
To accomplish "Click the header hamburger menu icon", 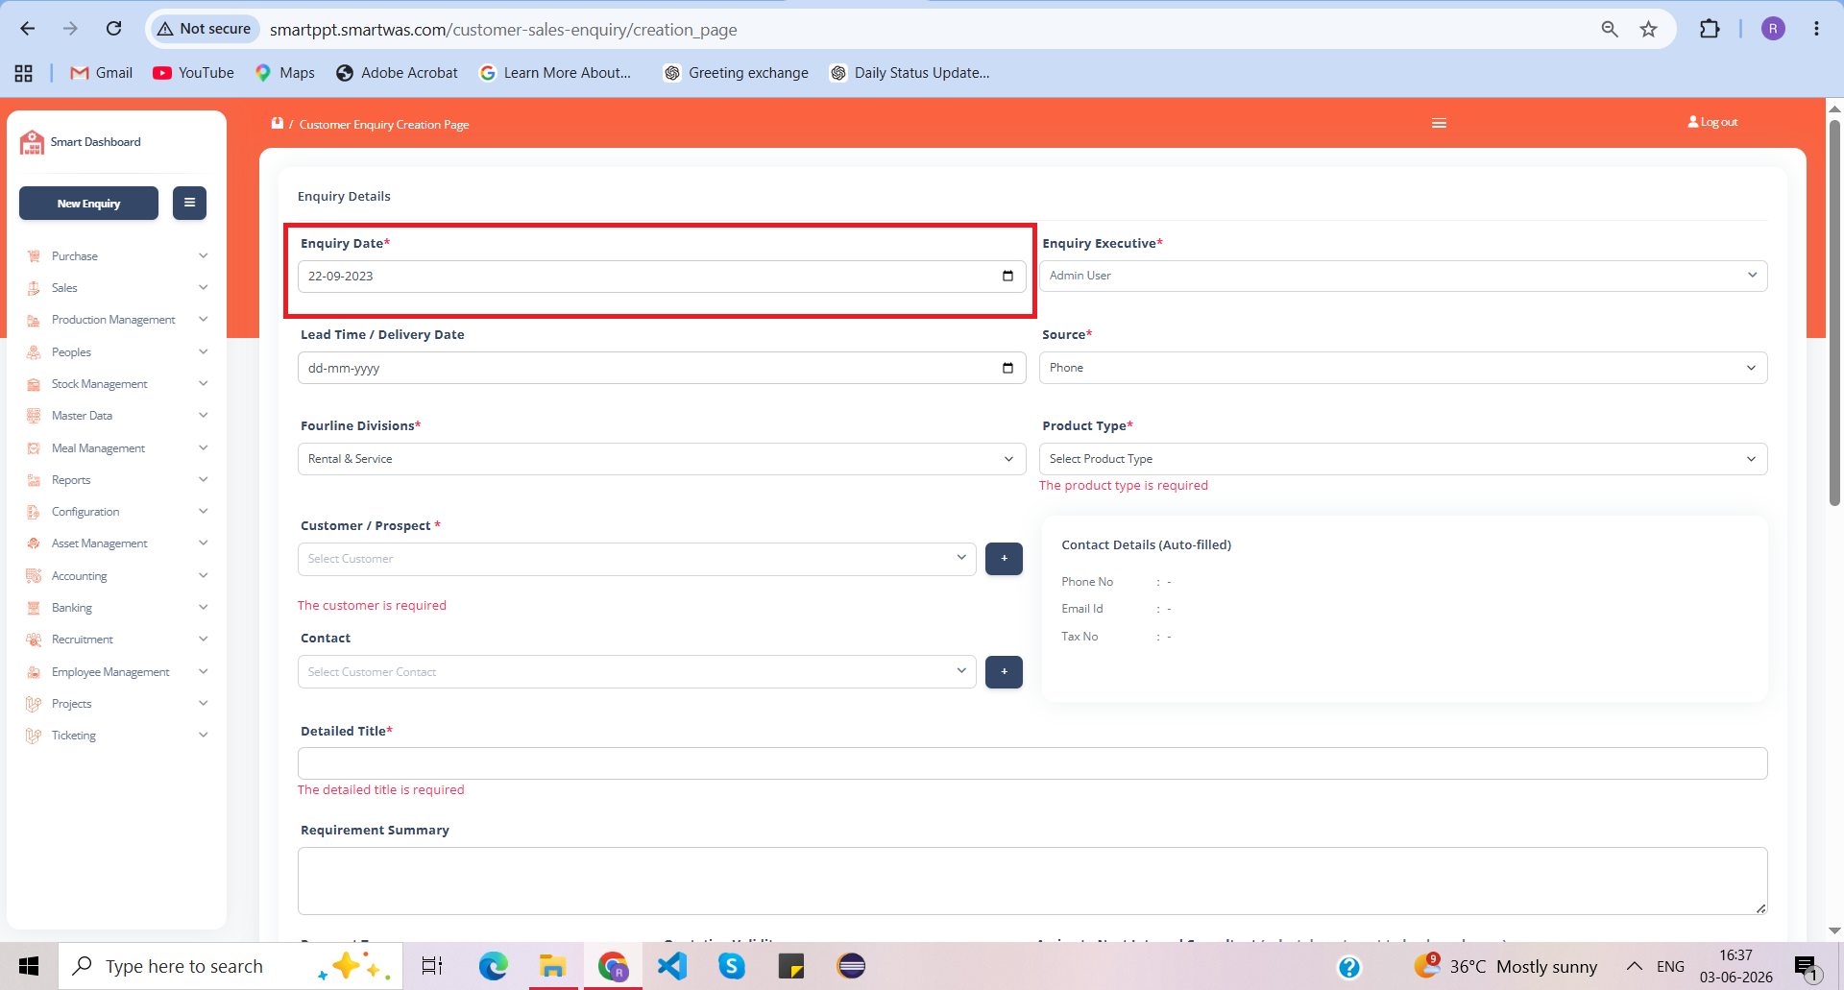I will point(1439,123).
